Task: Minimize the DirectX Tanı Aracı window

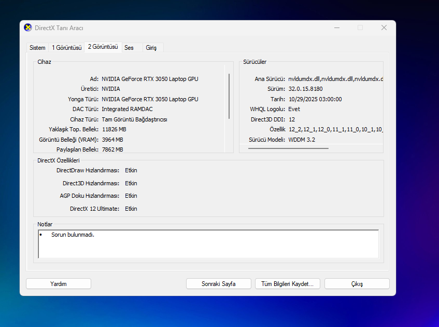Action: 336,28
